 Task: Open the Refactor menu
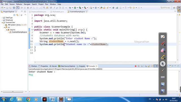point(19,4)
